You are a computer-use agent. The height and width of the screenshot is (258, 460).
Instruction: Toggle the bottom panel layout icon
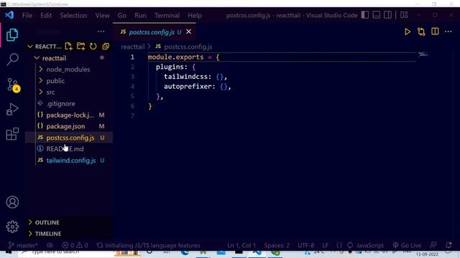(376, 15)
